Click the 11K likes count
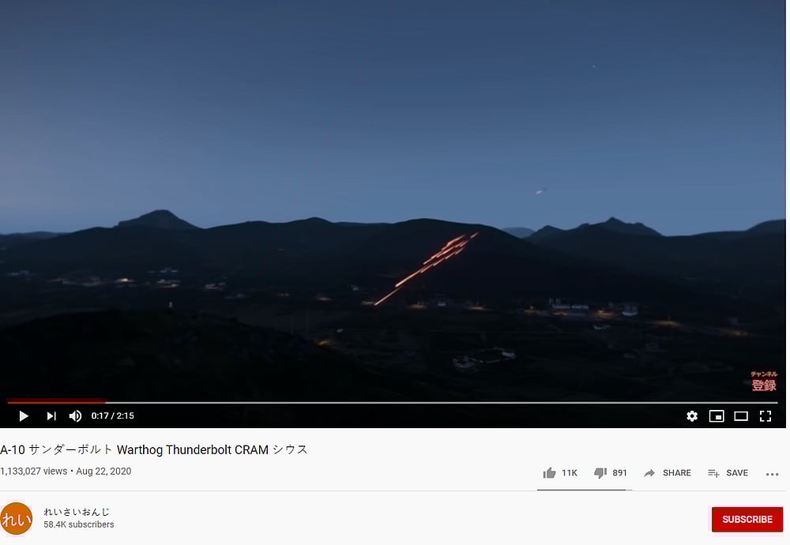 point(570,473)
